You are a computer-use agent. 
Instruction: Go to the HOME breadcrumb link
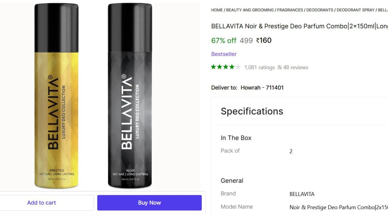pyautogui.click(x=217, y=10)
